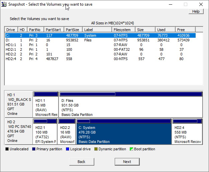Sort by the HD column header

(22, 29)
